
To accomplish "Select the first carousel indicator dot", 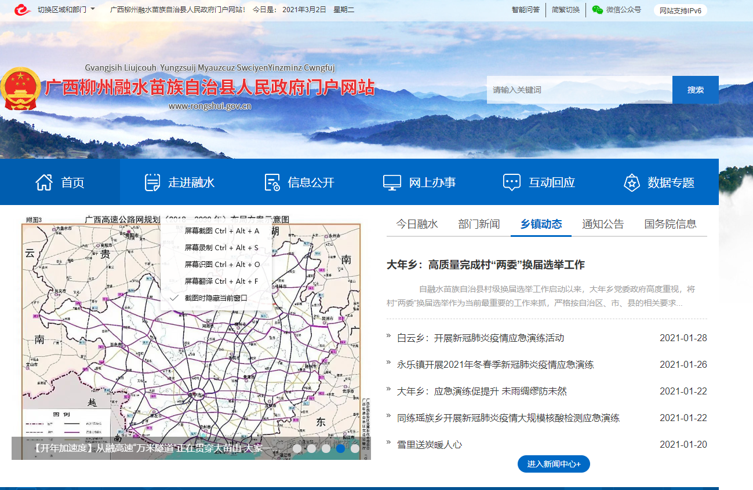I will [297, 448].
